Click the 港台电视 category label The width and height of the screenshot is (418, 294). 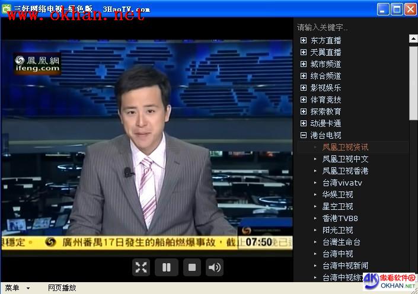(326, 135)
